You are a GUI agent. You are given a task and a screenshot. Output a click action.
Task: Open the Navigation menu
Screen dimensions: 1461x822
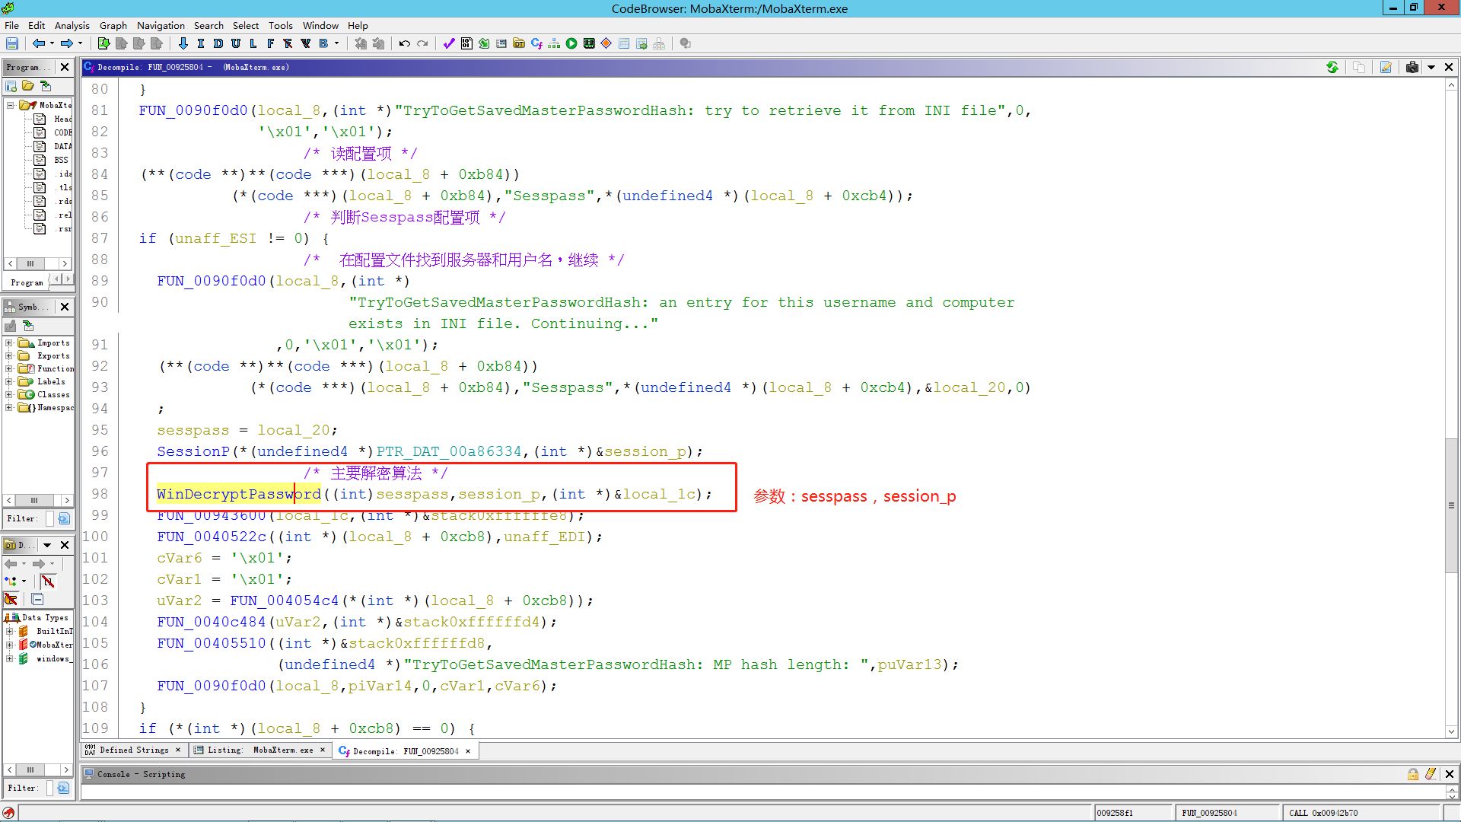pyautogui.click(x=161, y=25)
